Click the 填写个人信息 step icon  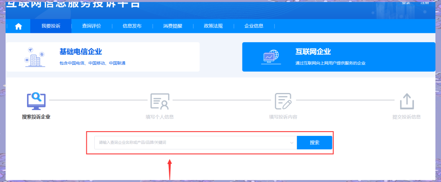[160, 101]
